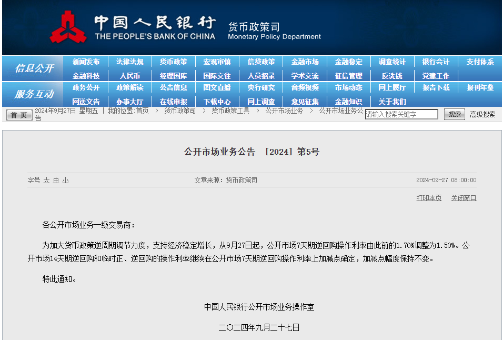Viewport: 503px width, 340px height.
Task: Click the People's Bank of China red logo
Action: [68, 27]
